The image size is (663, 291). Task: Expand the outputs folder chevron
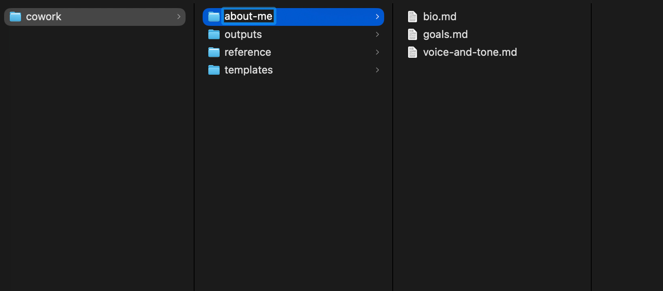pyautogui.click(x=377, y=34)
